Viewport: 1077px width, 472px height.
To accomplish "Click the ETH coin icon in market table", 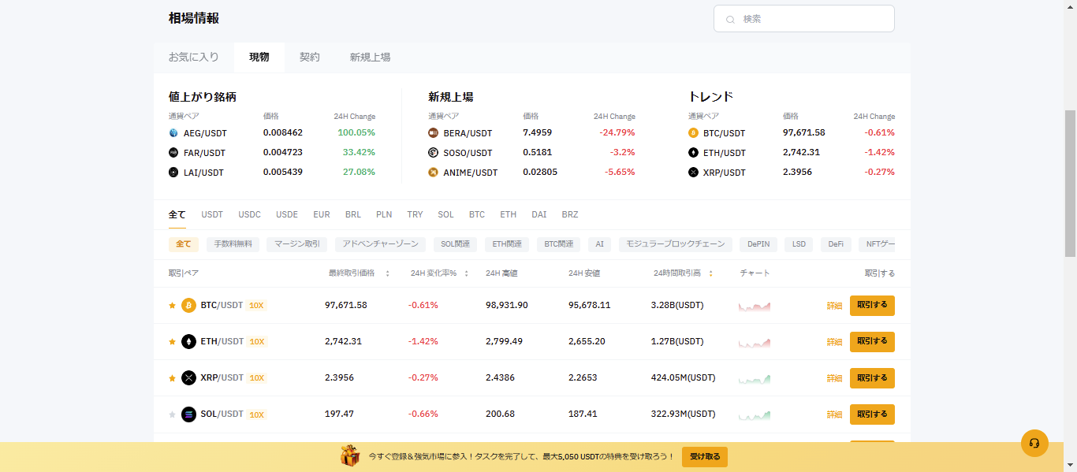I will click(188, 341).
